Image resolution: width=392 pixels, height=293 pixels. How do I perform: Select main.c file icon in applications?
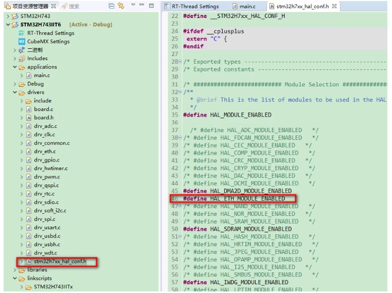[x=29, y=76]
